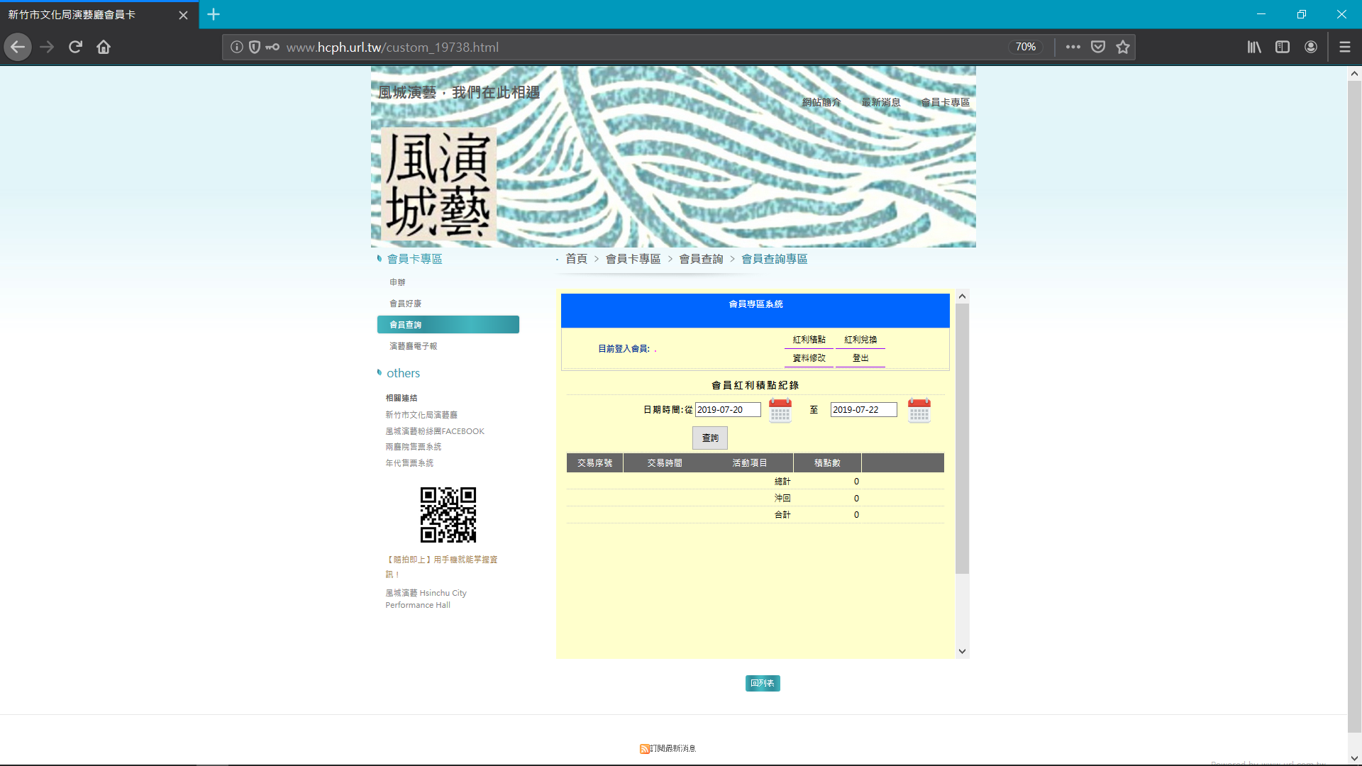Click inner frame scroll up arrow
Image resolution: width=1362 pixels, height=766 pixels.
[962, 296]
